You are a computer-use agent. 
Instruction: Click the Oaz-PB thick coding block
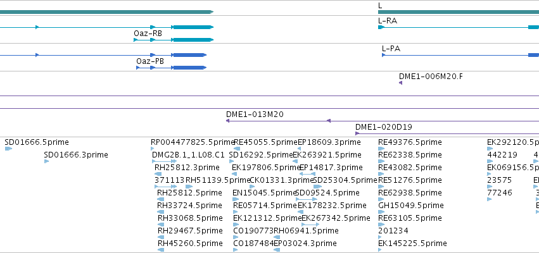(189, 68)
